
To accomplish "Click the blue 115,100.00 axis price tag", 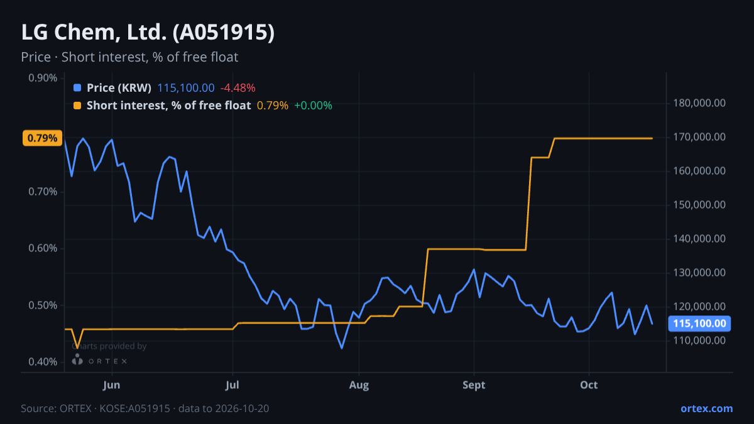I will 700,323.
